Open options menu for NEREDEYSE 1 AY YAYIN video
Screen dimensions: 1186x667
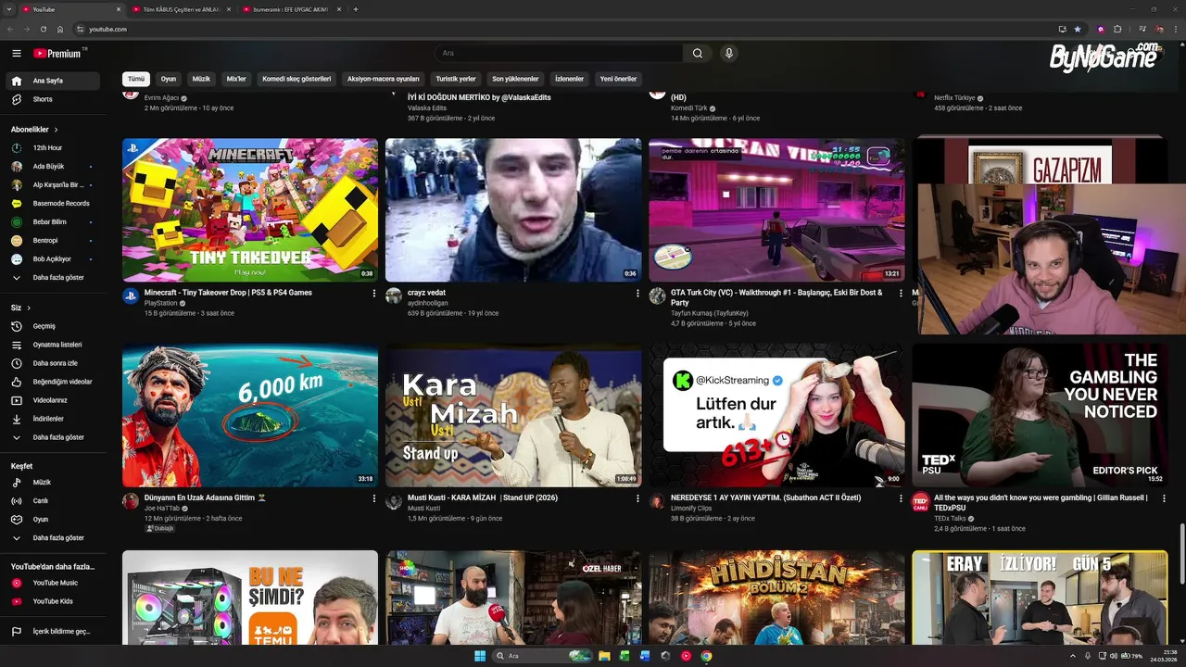click(901, 498)
